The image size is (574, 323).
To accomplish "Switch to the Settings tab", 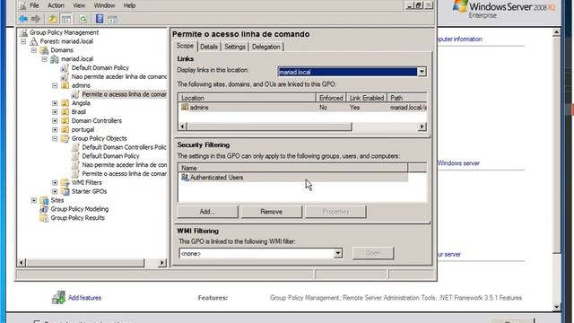I will point(235,47).
